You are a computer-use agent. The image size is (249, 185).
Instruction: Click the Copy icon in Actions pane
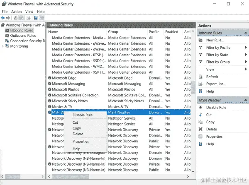tap(200, 122)
